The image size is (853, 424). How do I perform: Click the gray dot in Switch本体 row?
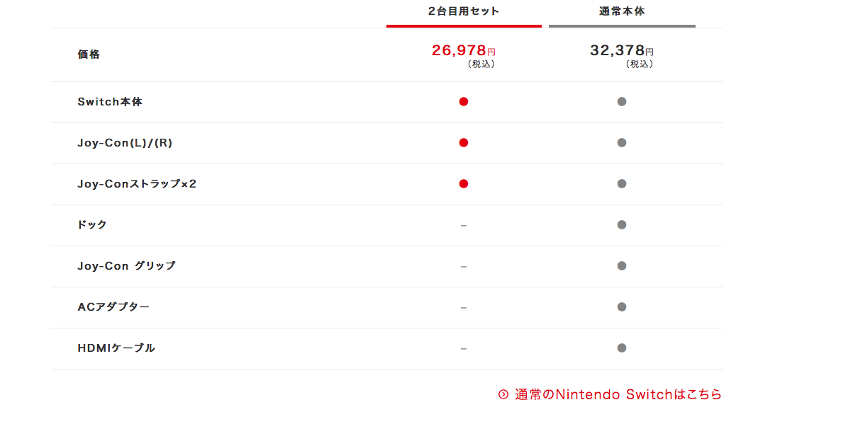point(622,101)
